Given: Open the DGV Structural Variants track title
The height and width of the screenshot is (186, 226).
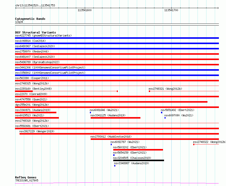Looking at the screenshot, I should pos(36,32).
